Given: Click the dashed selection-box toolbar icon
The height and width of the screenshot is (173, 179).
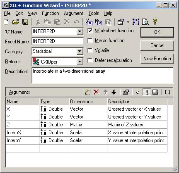Looking at the screenshot, I should tap(136, 22).
